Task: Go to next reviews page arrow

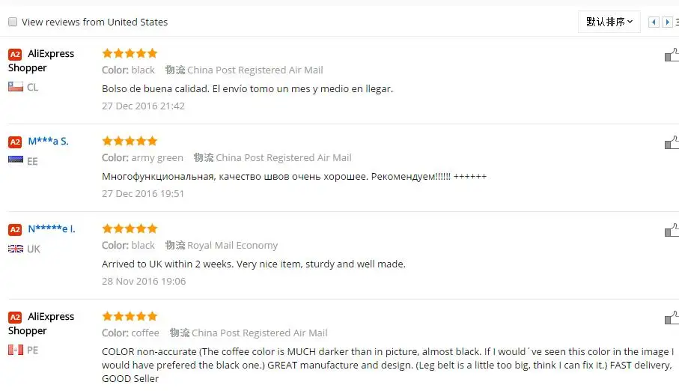Action: point(667,22)
